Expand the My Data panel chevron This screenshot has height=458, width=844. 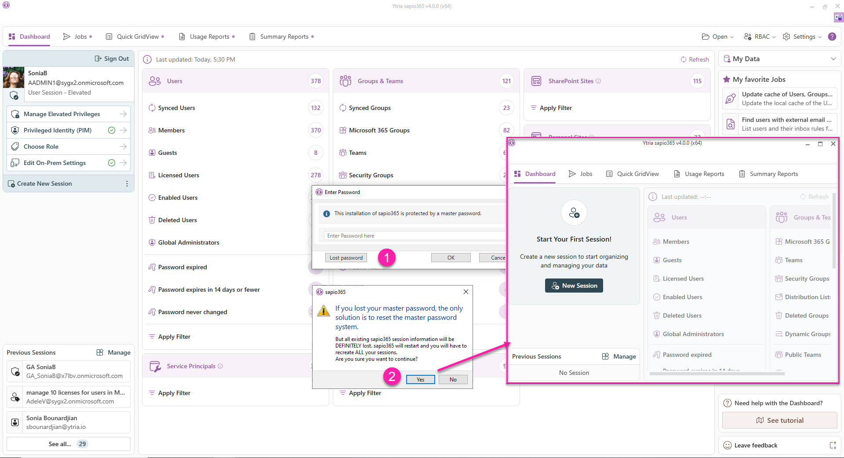(x=833, y=59)
